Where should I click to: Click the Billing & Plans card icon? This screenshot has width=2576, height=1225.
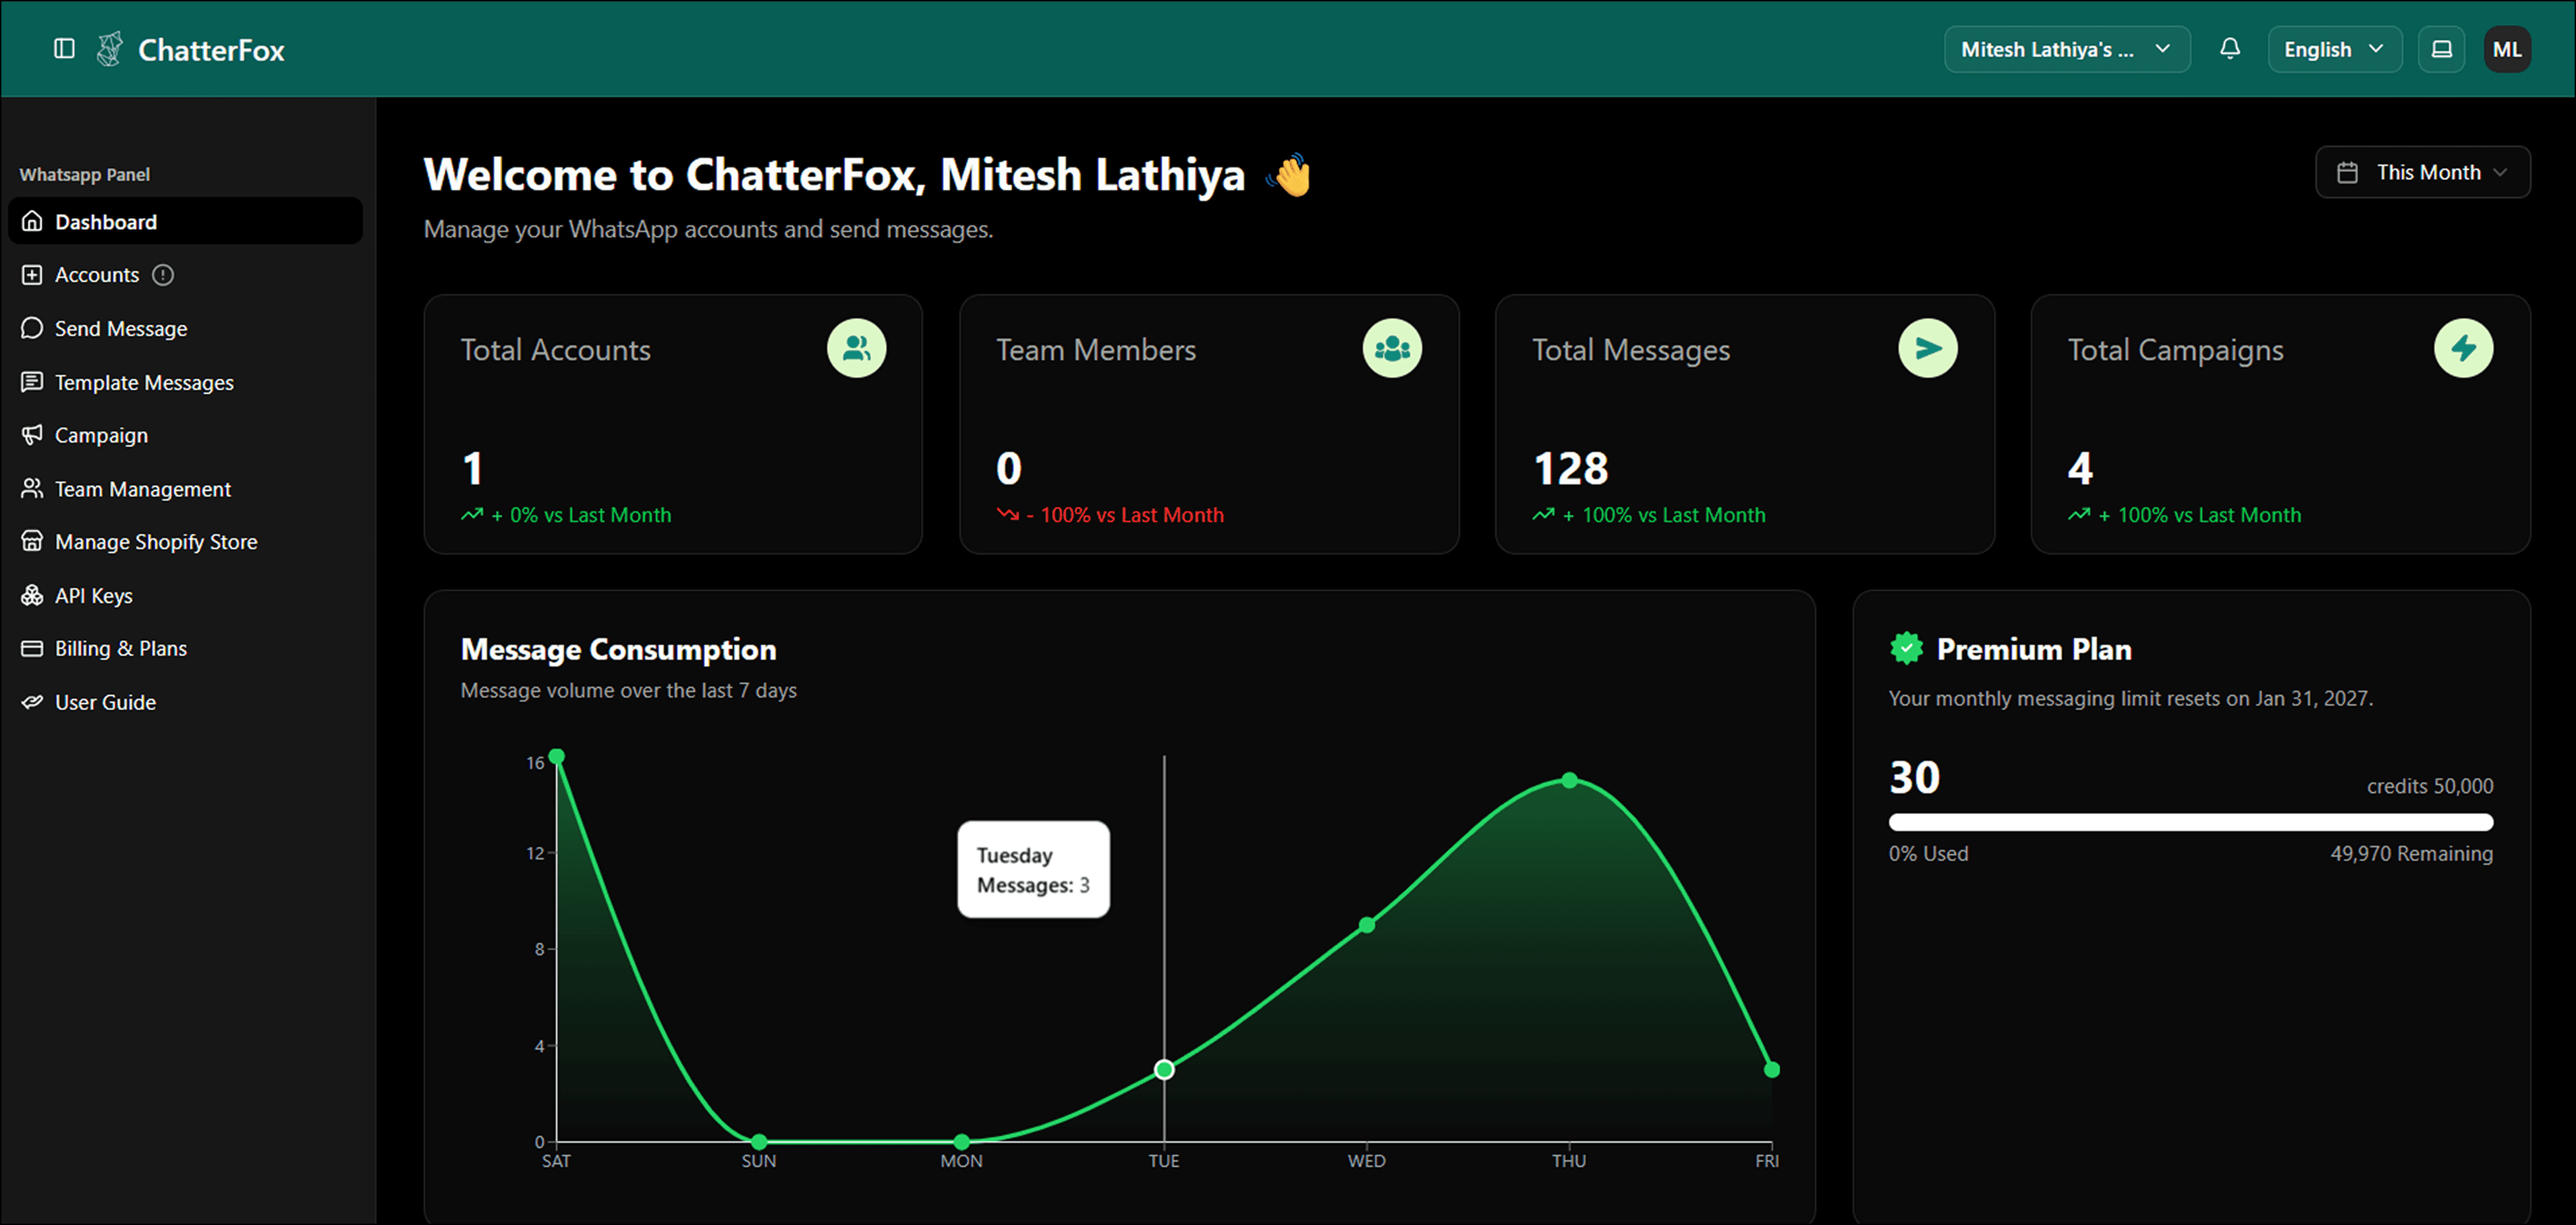pos(32,648)
